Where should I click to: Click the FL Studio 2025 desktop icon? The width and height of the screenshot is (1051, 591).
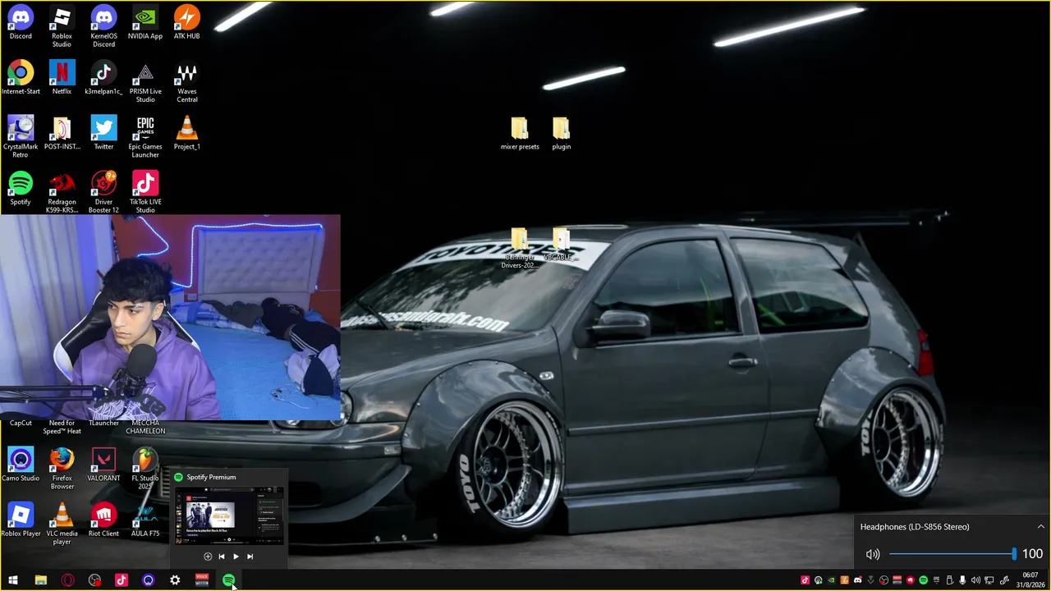tap(145, 469)
